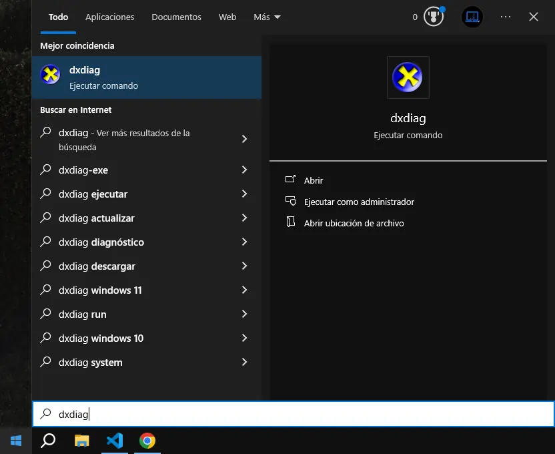Click the search text input field
Image resolution: width=555 pixels, height=454 pixels.
point(293,414)
